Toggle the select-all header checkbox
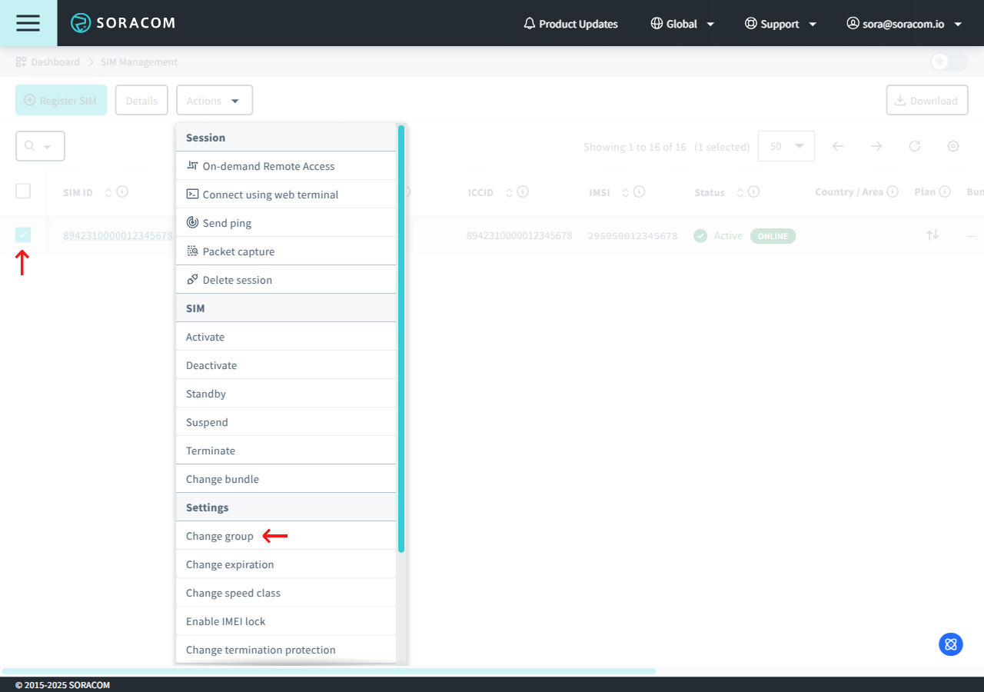 pyautogui.click(x=23, y=191)
